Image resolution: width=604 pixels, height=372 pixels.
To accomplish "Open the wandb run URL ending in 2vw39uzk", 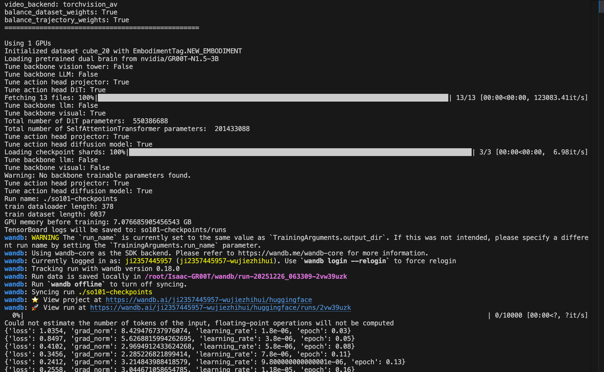I will (220, 307).
